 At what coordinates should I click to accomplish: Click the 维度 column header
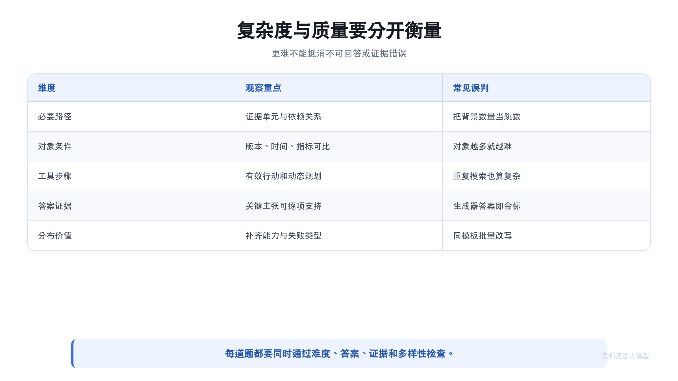131,88
